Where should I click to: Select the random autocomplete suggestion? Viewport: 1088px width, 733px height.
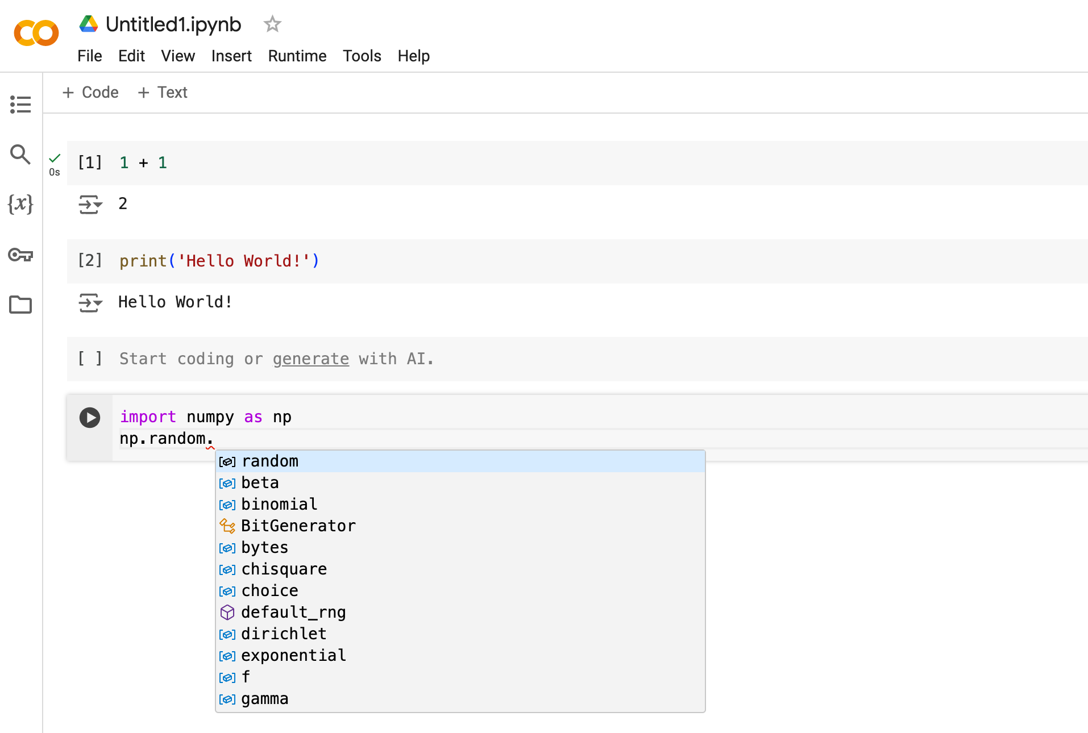460,461
